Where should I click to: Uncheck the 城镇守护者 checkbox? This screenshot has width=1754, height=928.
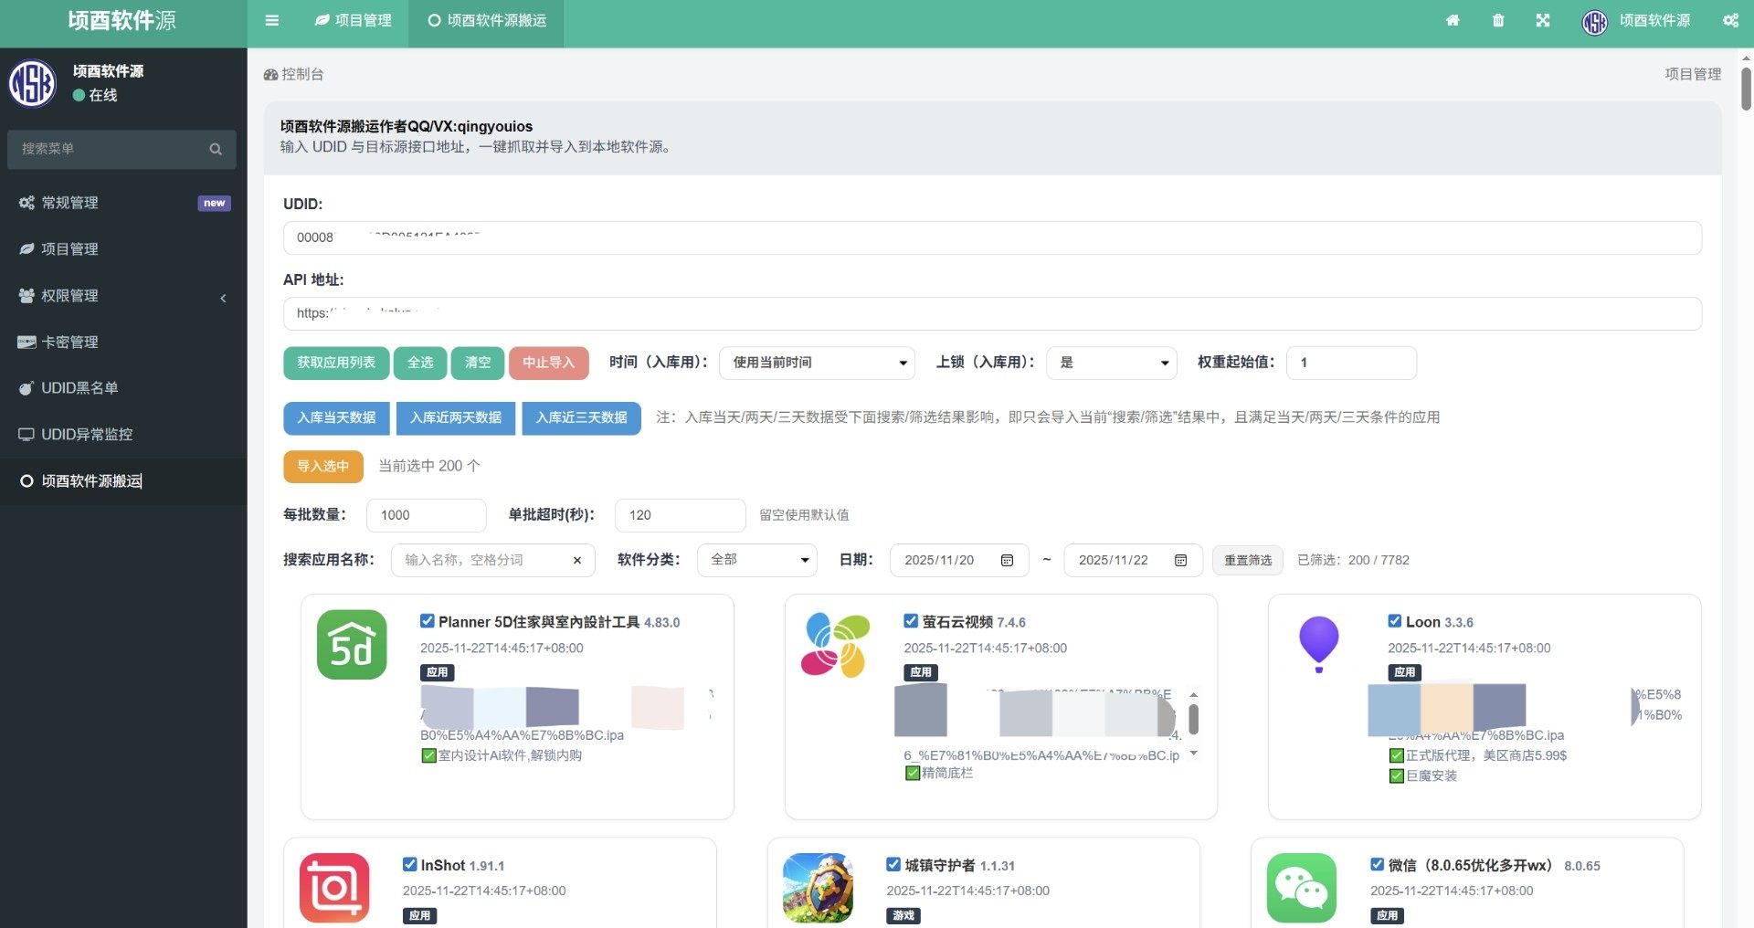click(893, 864)
